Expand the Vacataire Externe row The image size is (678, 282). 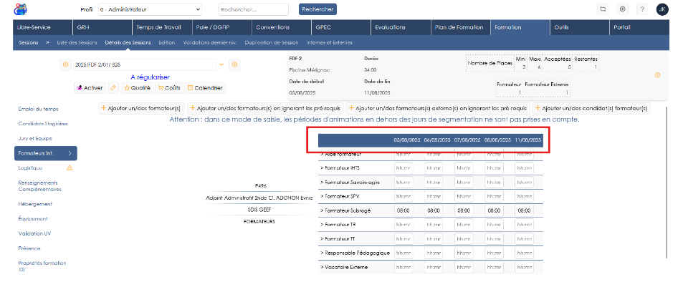[344, 267]
